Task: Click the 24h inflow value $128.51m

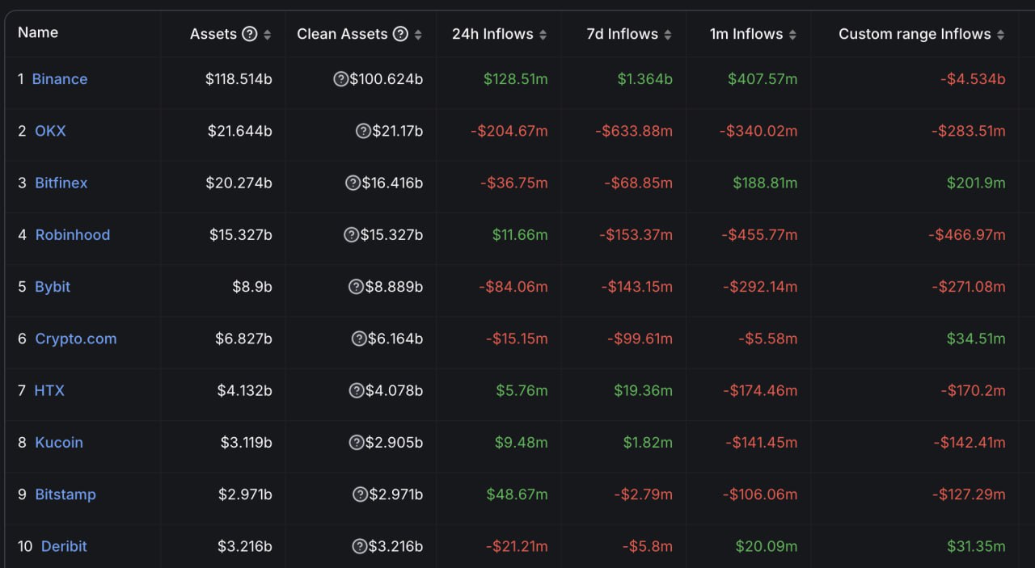Action: coord(516,79)
